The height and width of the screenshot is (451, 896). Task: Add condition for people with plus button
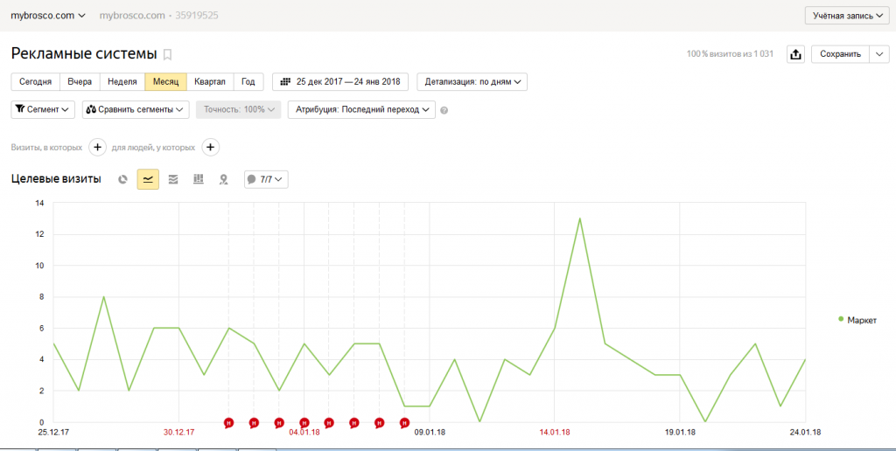click(x=211, y=147)
